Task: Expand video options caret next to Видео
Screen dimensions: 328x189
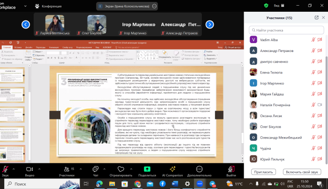Action: [39, 169]
